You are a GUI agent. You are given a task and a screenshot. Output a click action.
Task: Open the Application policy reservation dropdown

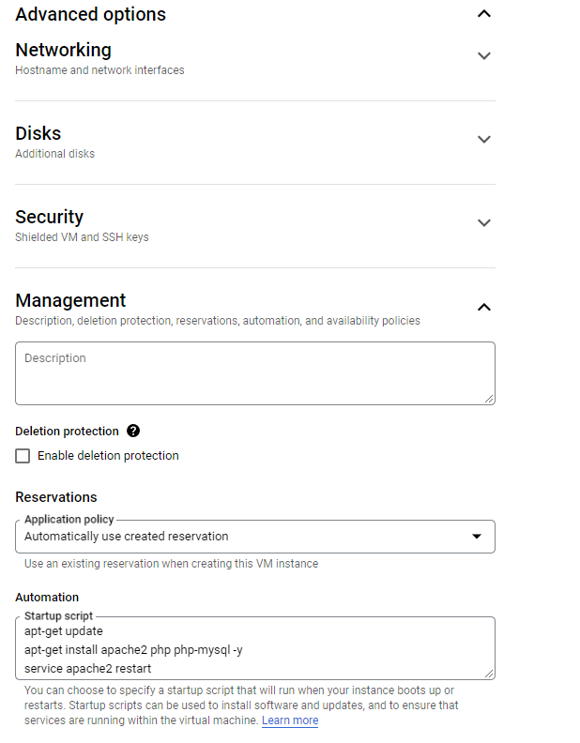tap(244, 537)
